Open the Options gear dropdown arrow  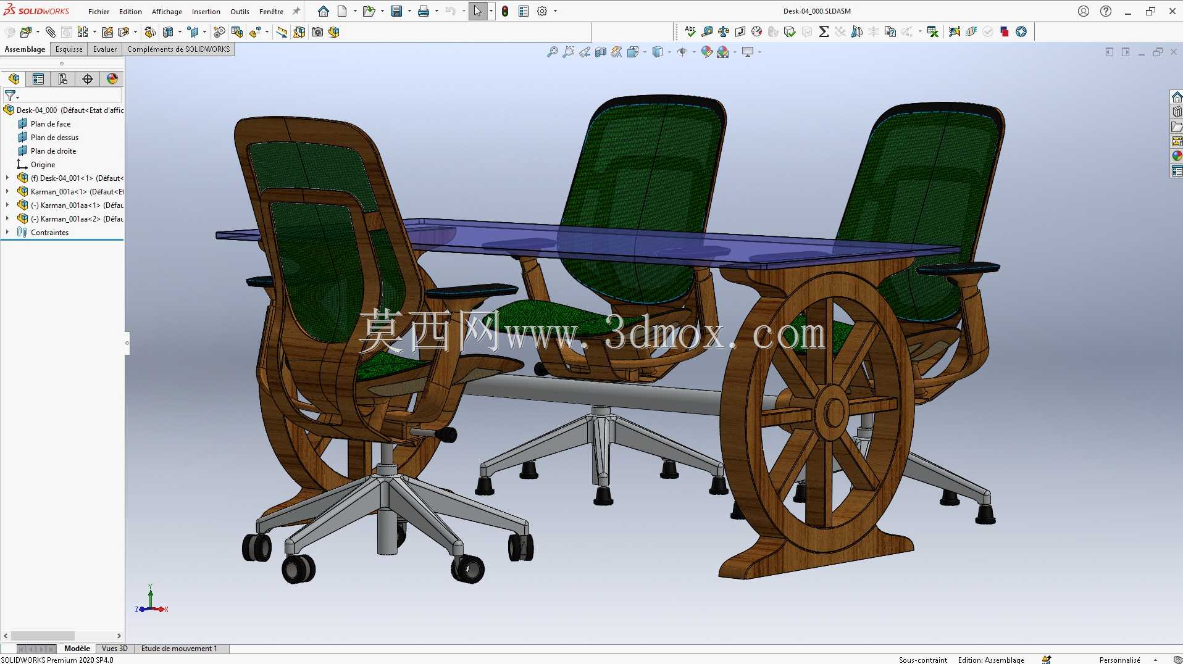(x=555, y=11)
